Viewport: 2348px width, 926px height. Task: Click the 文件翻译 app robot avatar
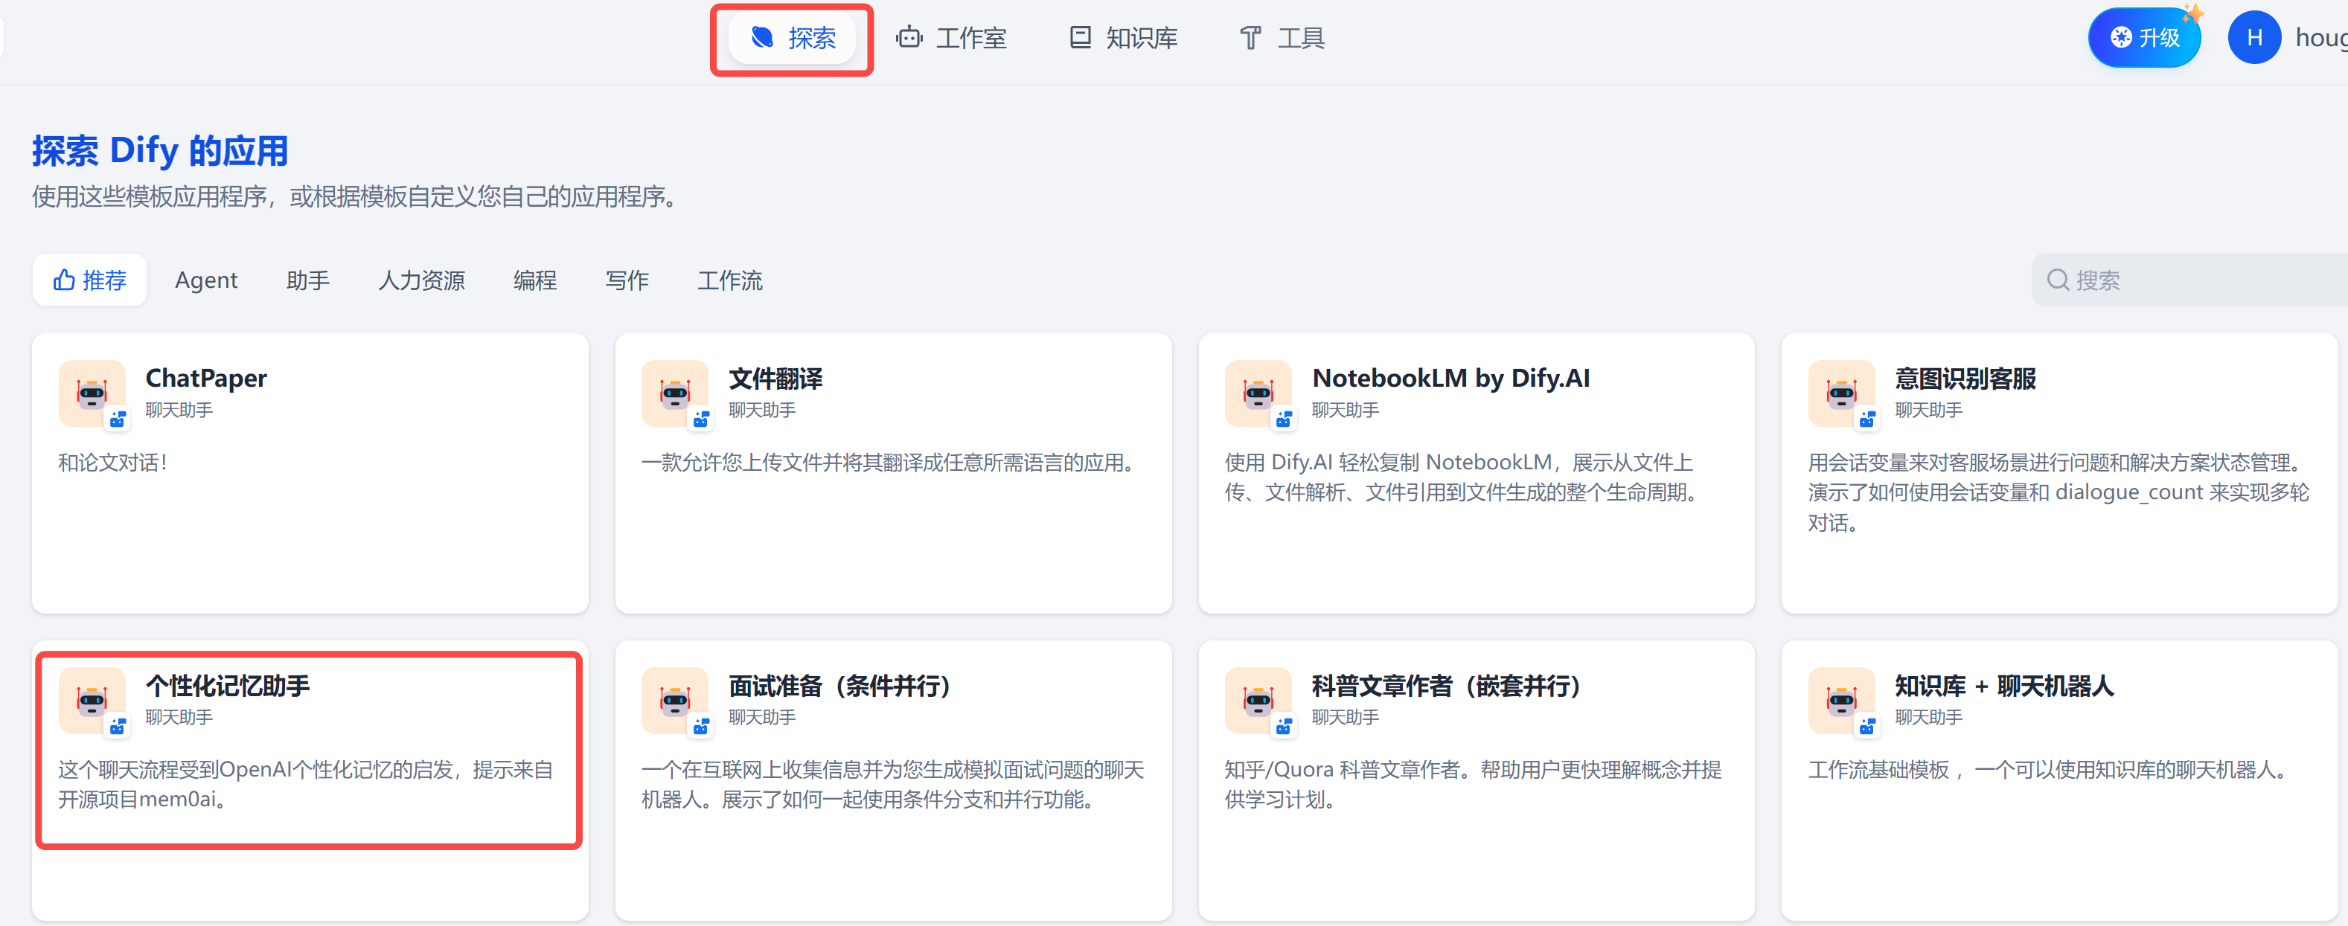pyautogui.click(x=674, y=393)
